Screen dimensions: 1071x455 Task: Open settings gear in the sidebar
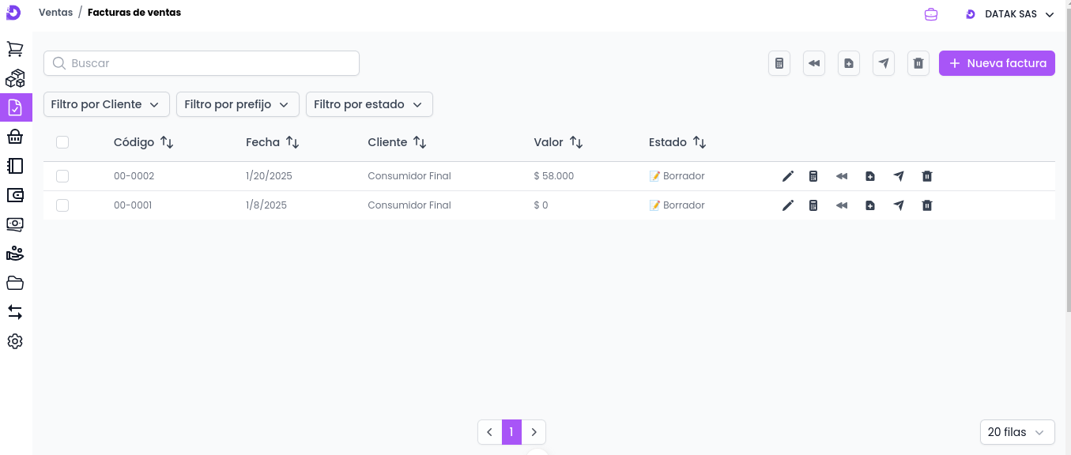click(x=15, y=341)
